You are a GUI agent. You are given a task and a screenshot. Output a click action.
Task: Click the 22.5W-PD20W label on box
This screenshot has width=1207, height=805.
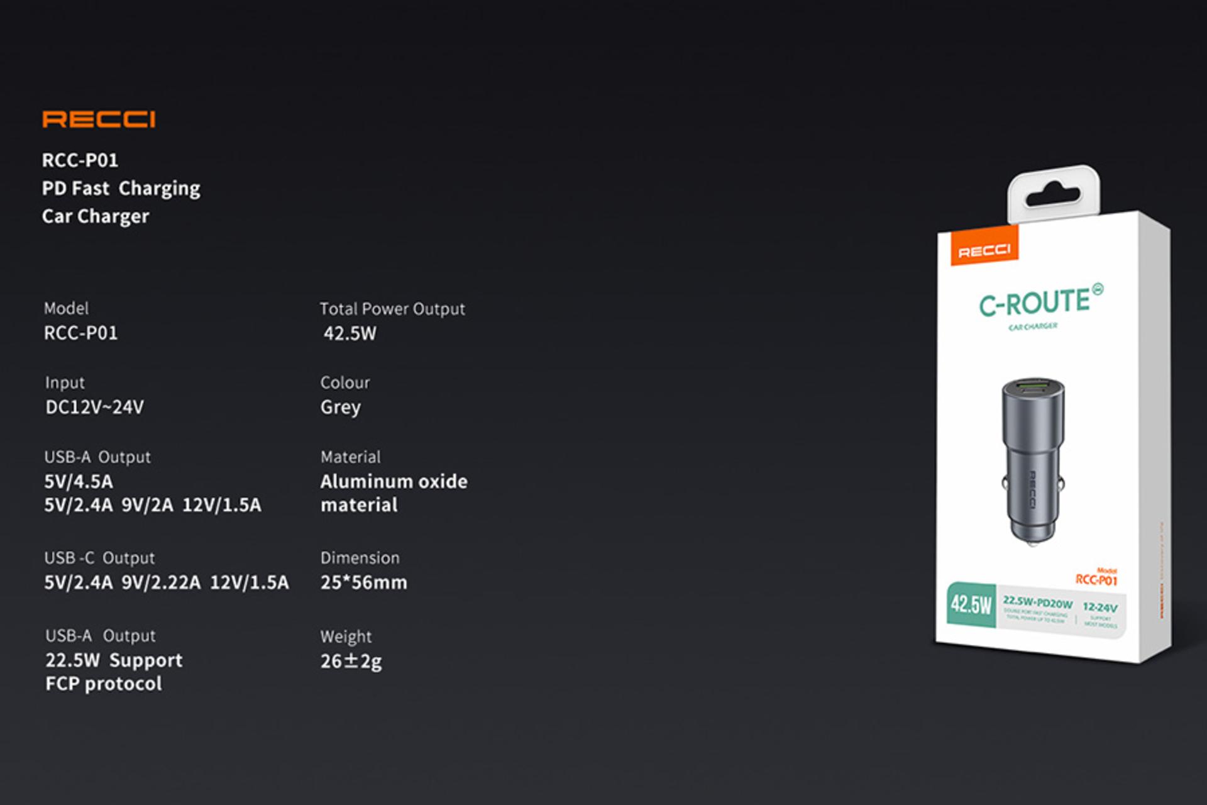point(1037,602)
